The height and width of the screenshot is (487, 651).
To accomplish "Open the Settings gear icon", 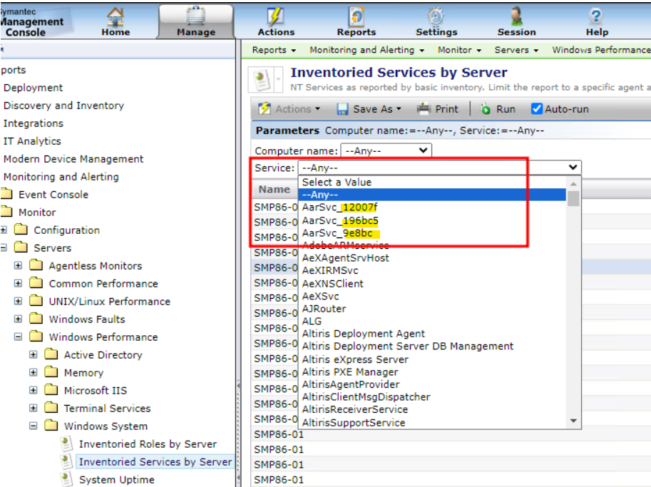I will (x=436, y=16).
